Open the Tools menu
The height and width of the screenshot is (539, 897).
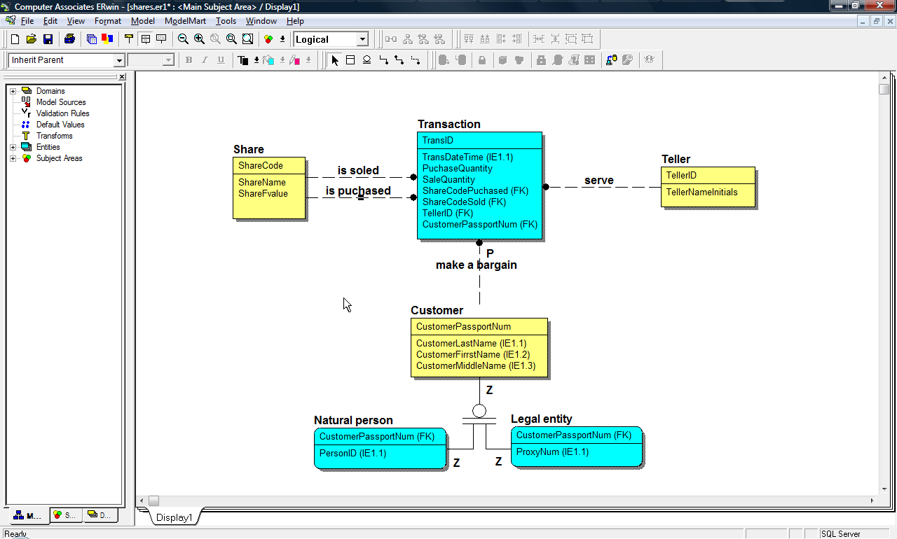pos(226,21)
